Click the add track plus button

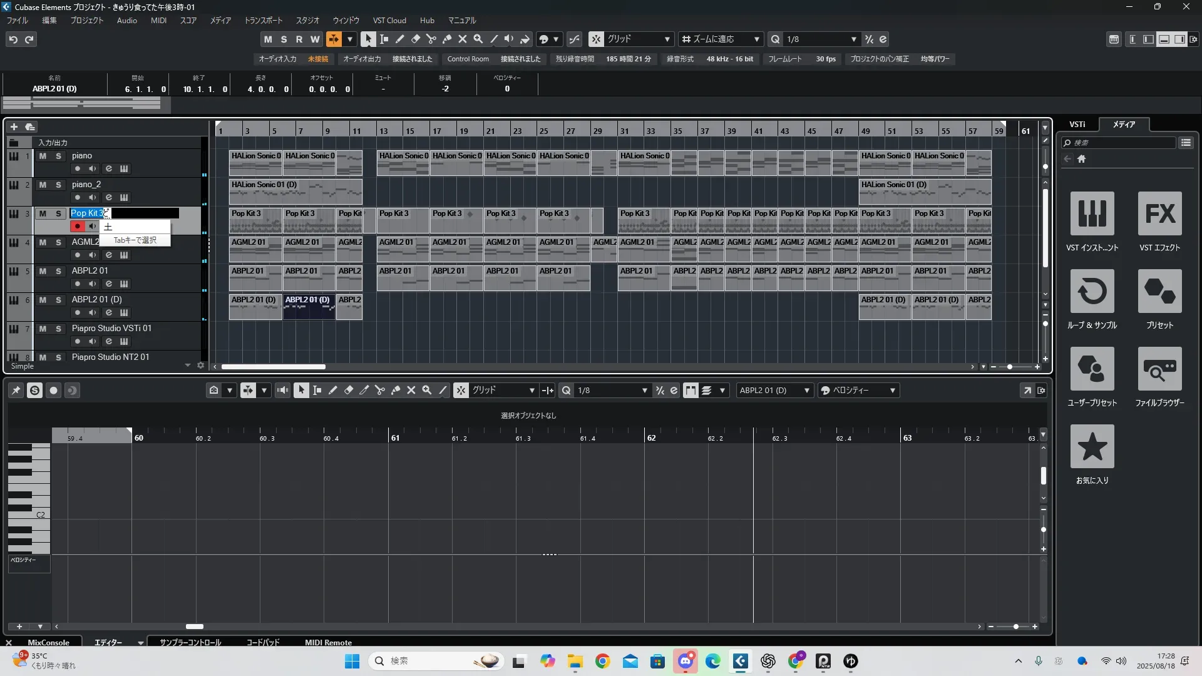tap(14, 126)
